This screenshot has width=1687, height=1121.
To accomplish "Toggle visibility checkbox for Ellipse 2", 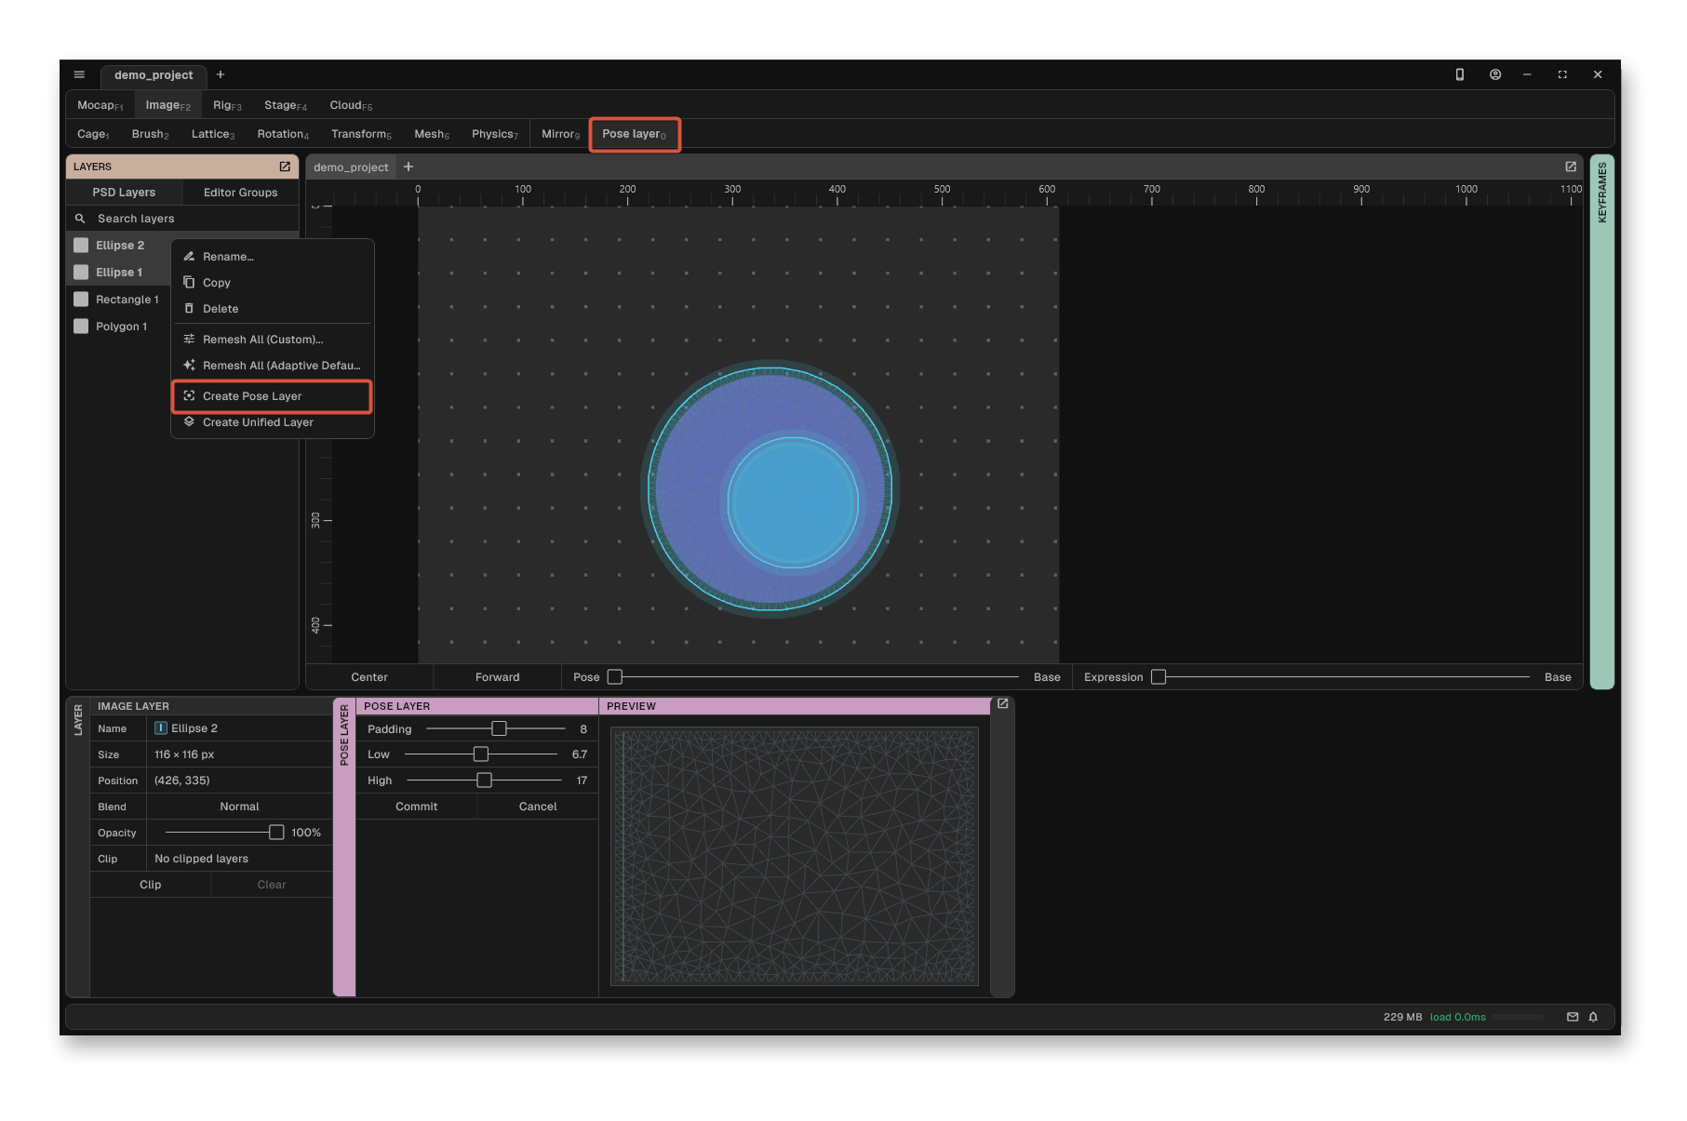I will (x=81, y=246).
